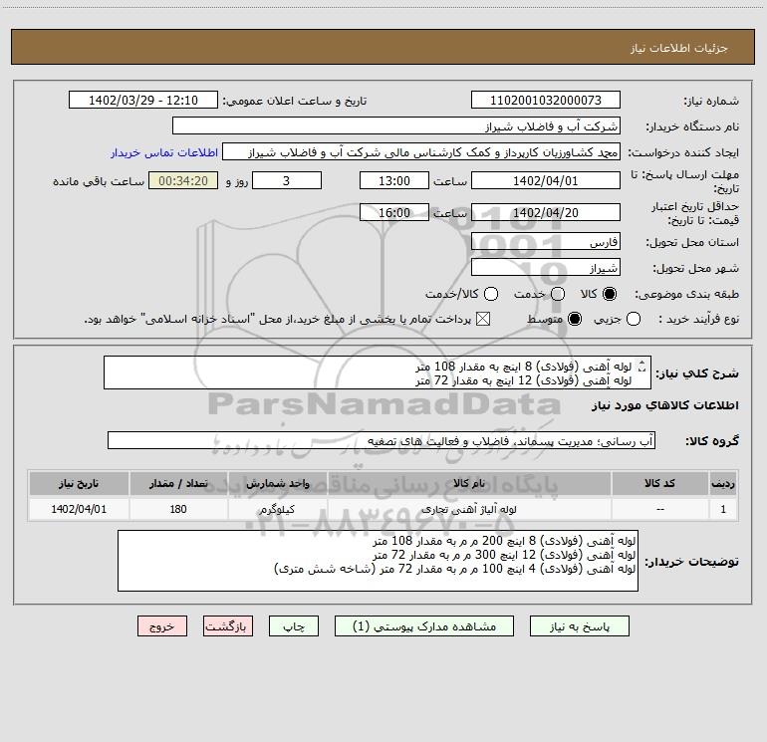Click the تعداد / مقدار column header
The width and height of the screenshot is (767, 742).
point(178,483)
